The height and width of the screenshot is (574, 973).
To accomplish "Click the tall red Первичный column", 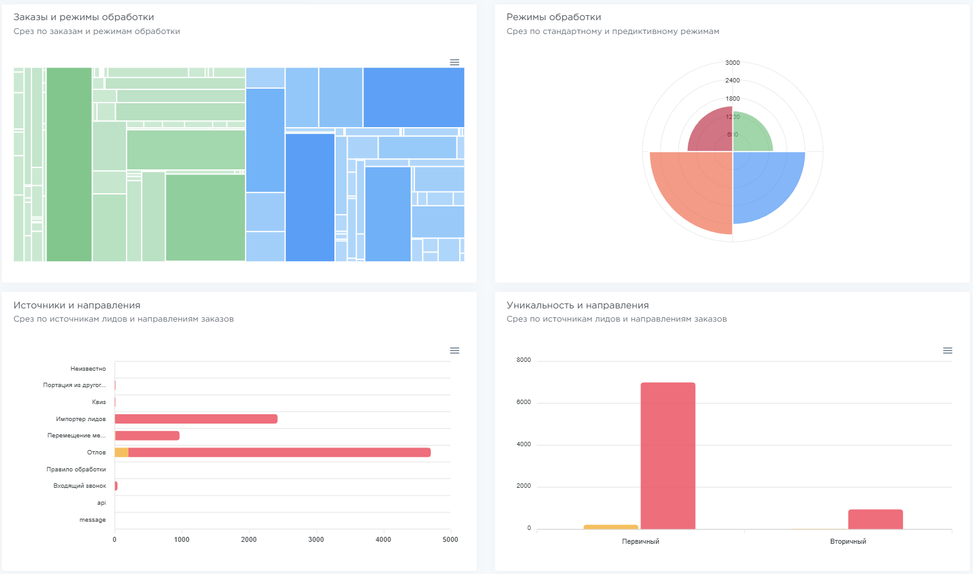I will [668, 456].
